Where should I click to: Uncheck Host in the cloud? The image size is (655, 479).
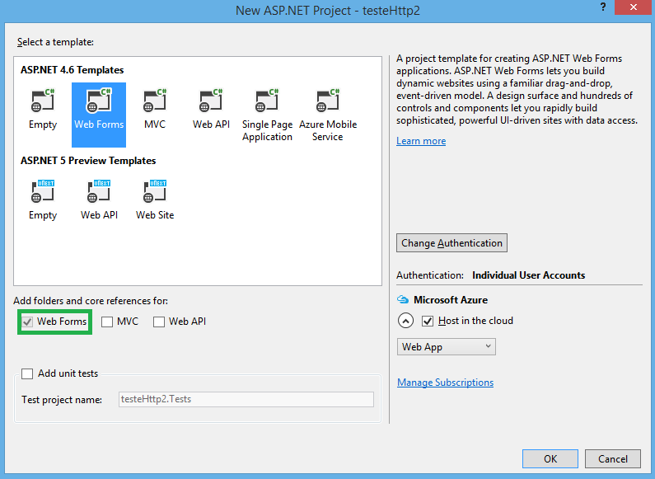pos(428,321)
